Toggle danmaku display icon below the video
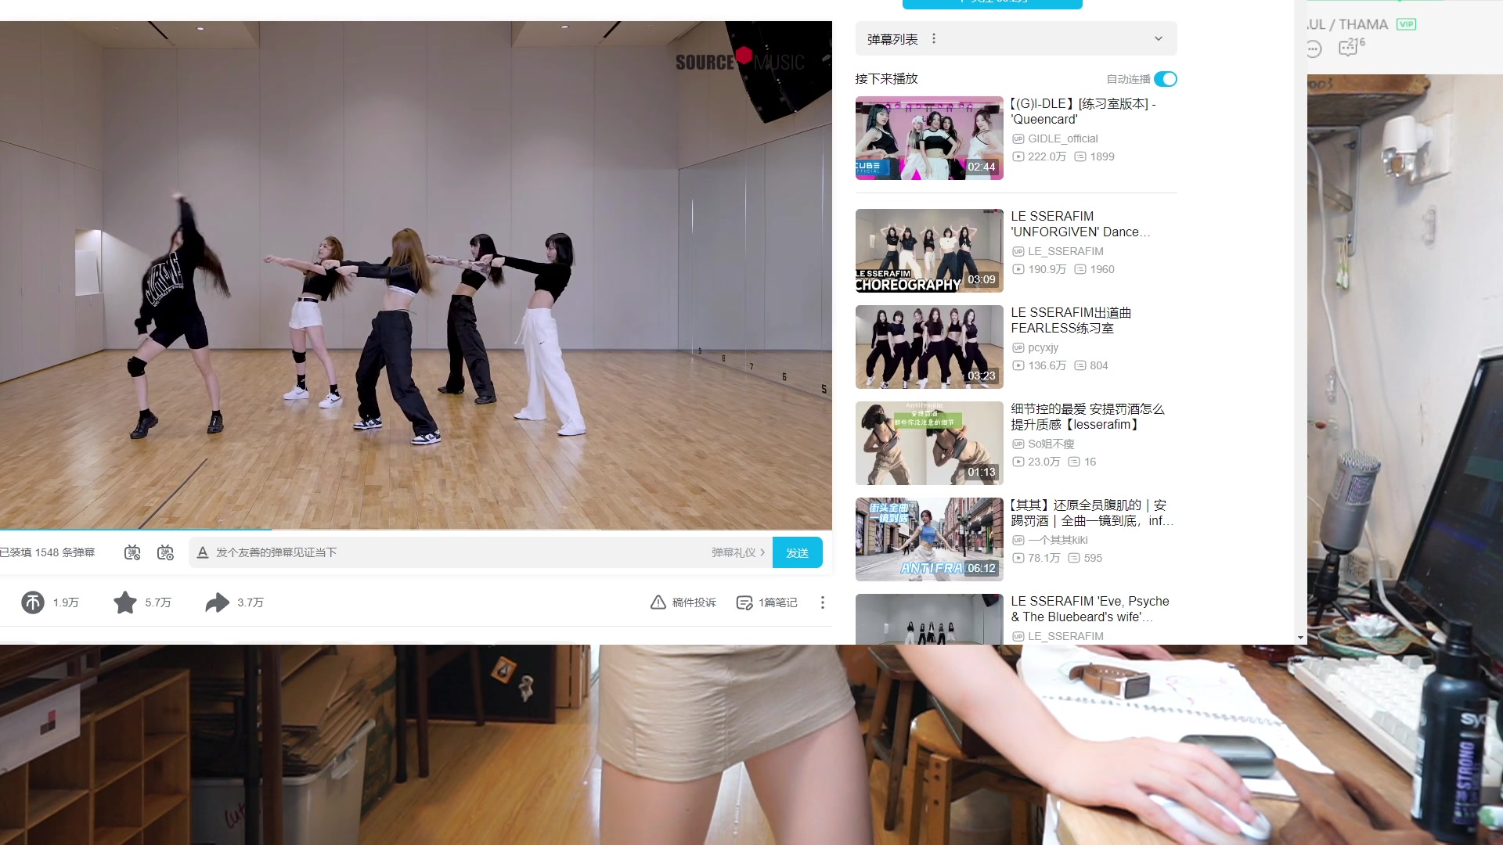1503x845 pixels. (x=132, y=552)
